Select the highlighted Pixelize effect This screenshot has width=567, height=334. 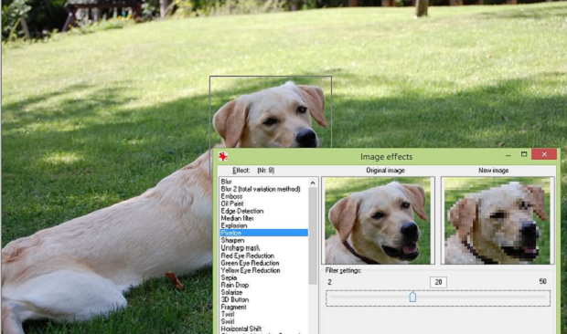coord(264,233)
